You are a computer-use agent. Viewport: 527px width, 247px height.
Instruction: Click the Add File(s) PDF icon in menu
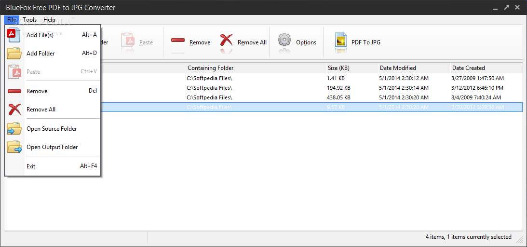pos(14,35)
